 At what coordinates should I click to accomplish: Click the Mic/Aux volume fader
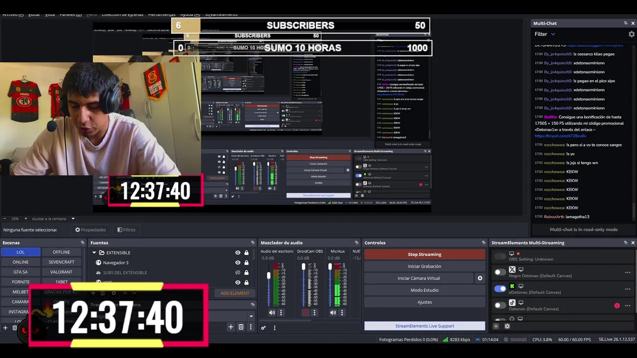330,267
